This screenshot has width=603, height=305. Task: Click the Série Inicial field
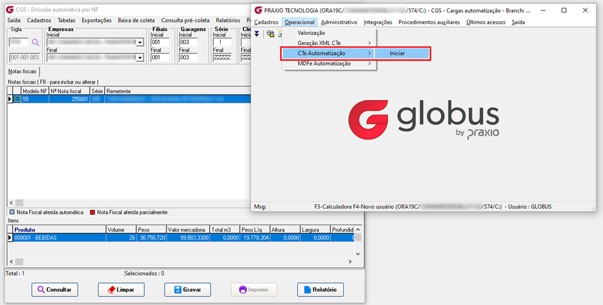(x=222, y=43)
